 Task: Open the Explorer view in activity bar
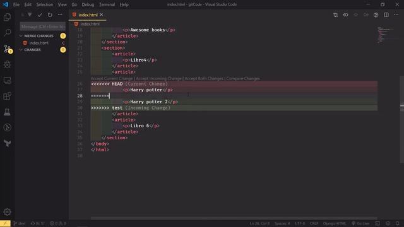pyautogui.click(x=7, y=17)
